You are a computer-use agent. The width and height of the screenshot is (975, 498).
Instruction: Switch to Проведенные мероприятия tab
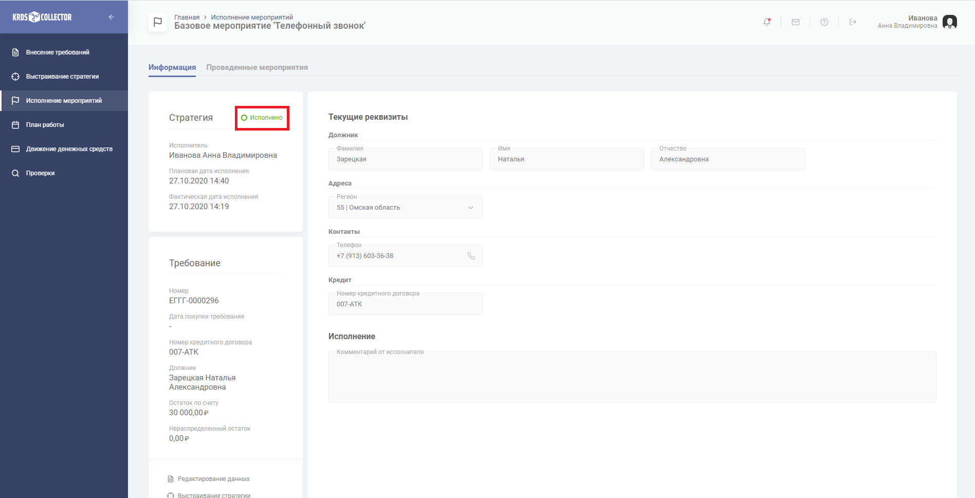[257, 67]
